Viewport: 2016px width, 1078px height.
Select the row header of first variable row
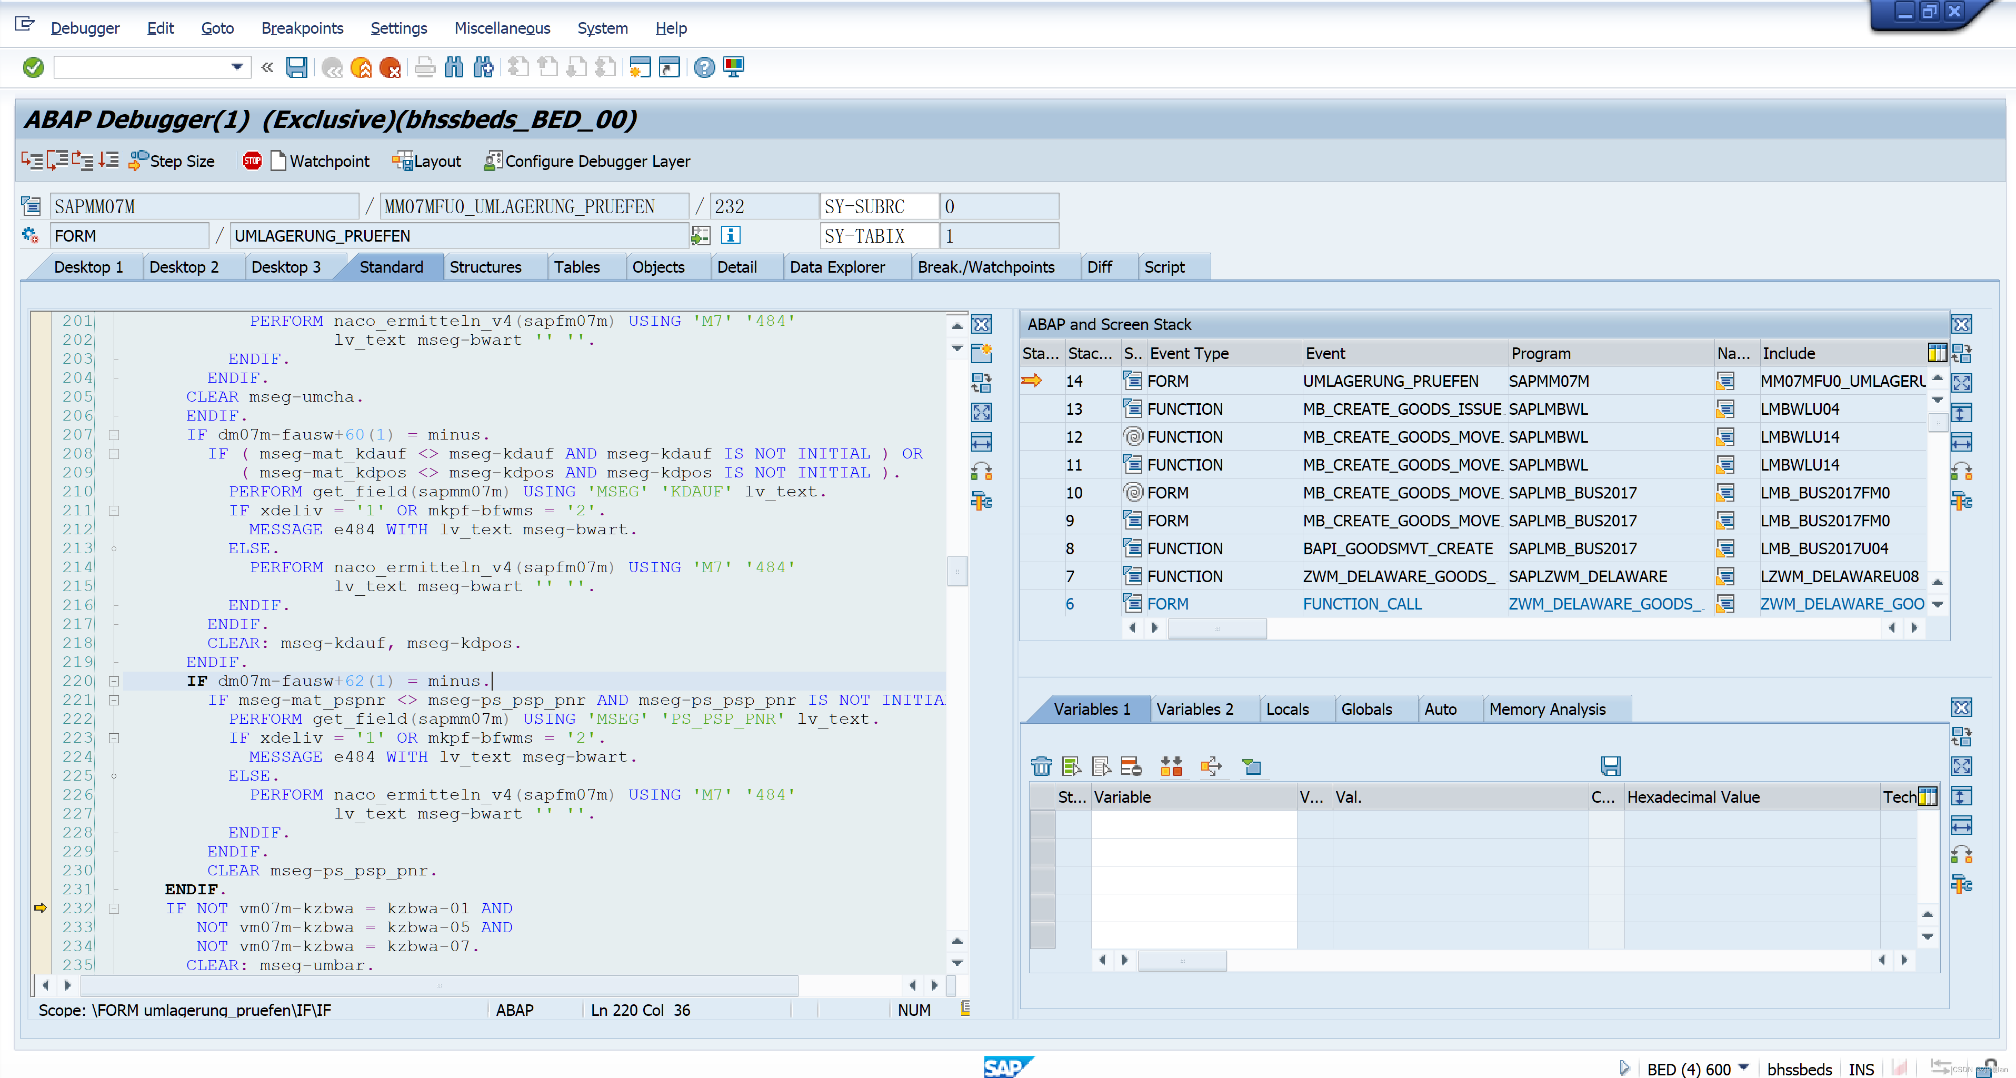click(1042, 824)
